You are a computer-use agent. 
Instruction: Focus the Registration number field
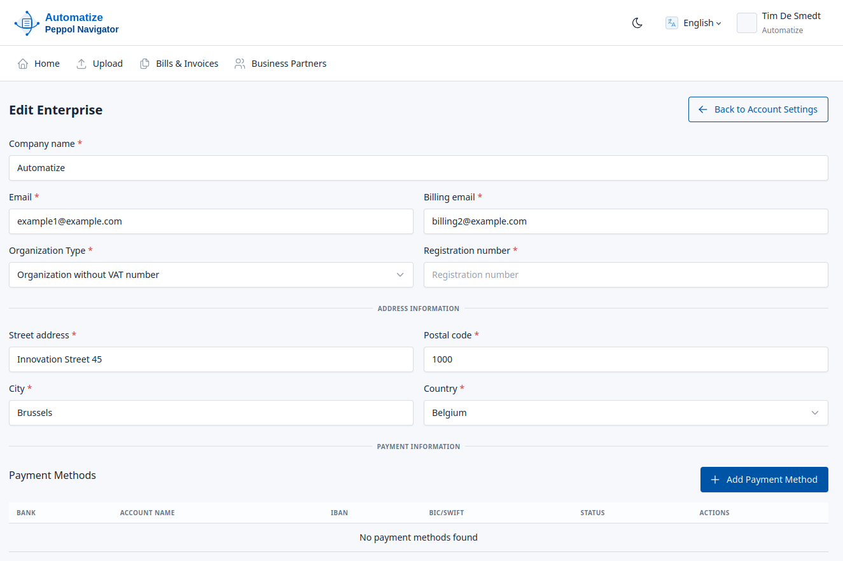click(625, 275)
